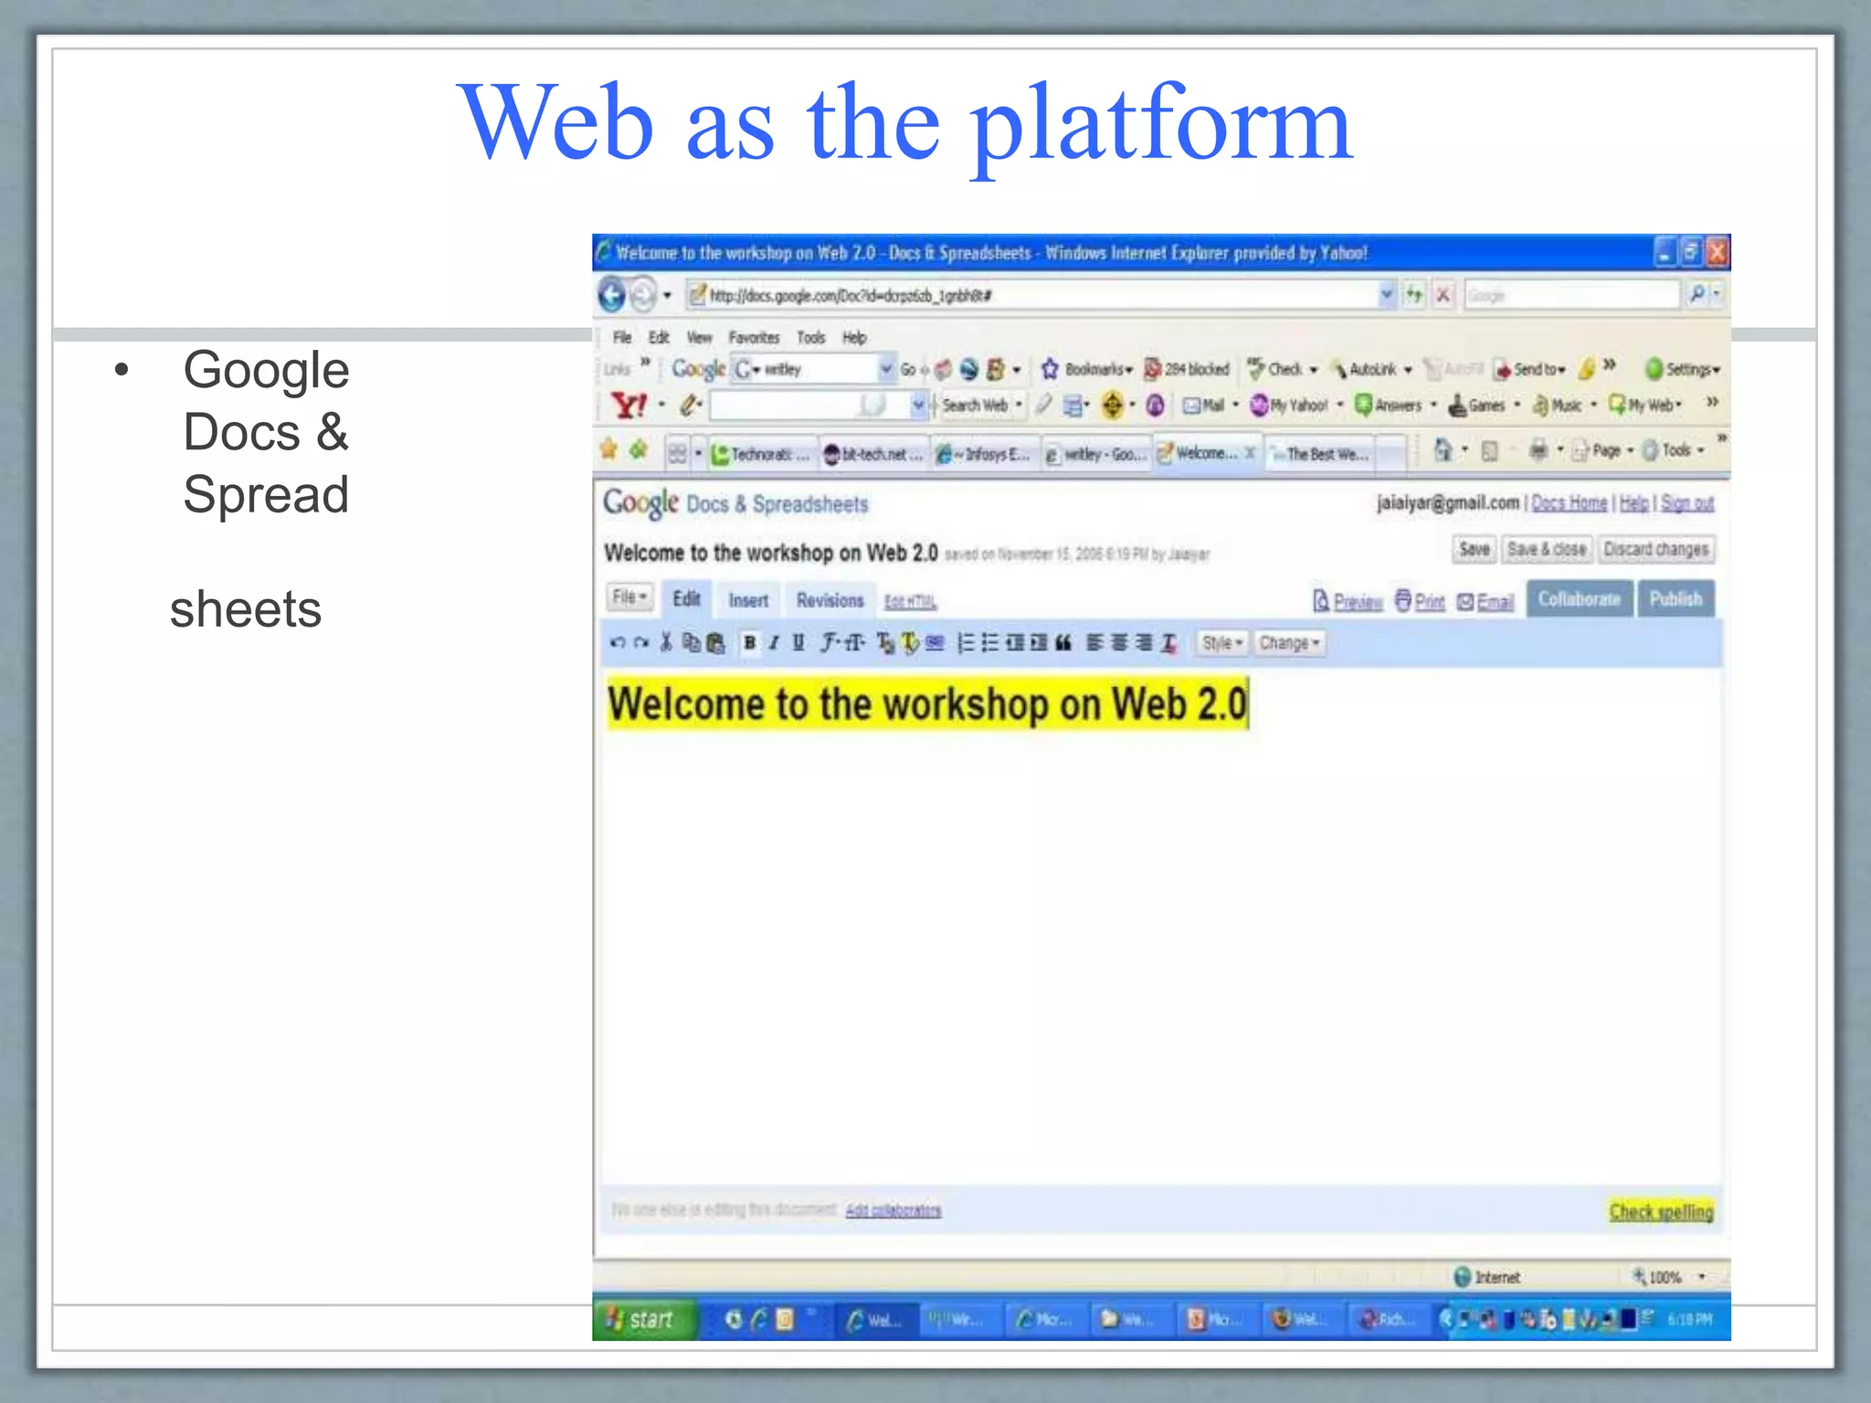The height and width of the screenshot is (1403, 1871).
Task: Click the Paste clipboard icon
Action: [x=716, y=643]
